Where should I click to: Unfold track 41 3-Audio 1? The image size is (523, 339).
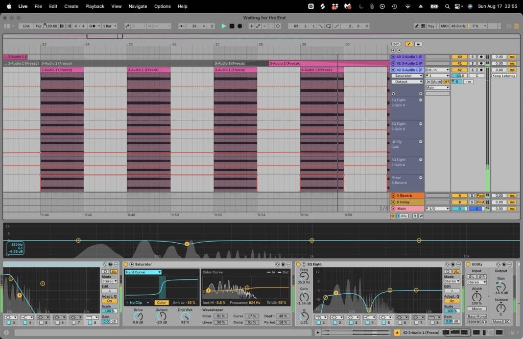pyautogui.click(x=393, y=63)
